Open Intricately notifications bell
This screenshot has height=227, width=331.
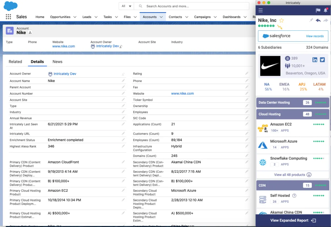tap(325, 10)
